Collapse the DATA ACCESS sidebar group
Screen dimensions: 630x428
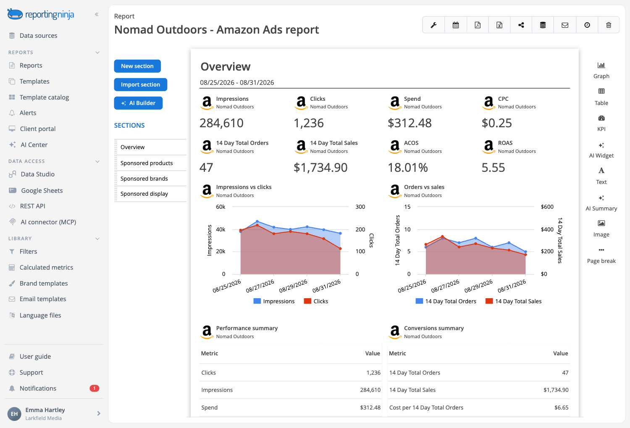(x=97, y=161)
